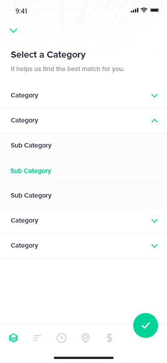Screen dimensions: 167x363
Task: Open the stacked layers category tab icon
Action: coord(13,338)
